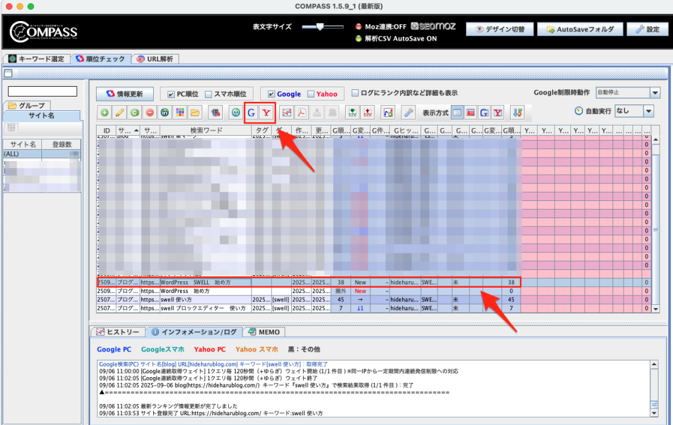
Task: Switch to the MEMO tab
Action: tap(265, 332)
